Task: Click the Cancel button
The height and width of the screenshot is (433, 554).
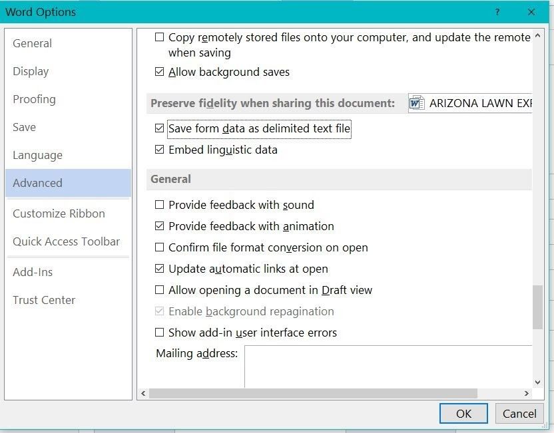Action: (519, 414)
